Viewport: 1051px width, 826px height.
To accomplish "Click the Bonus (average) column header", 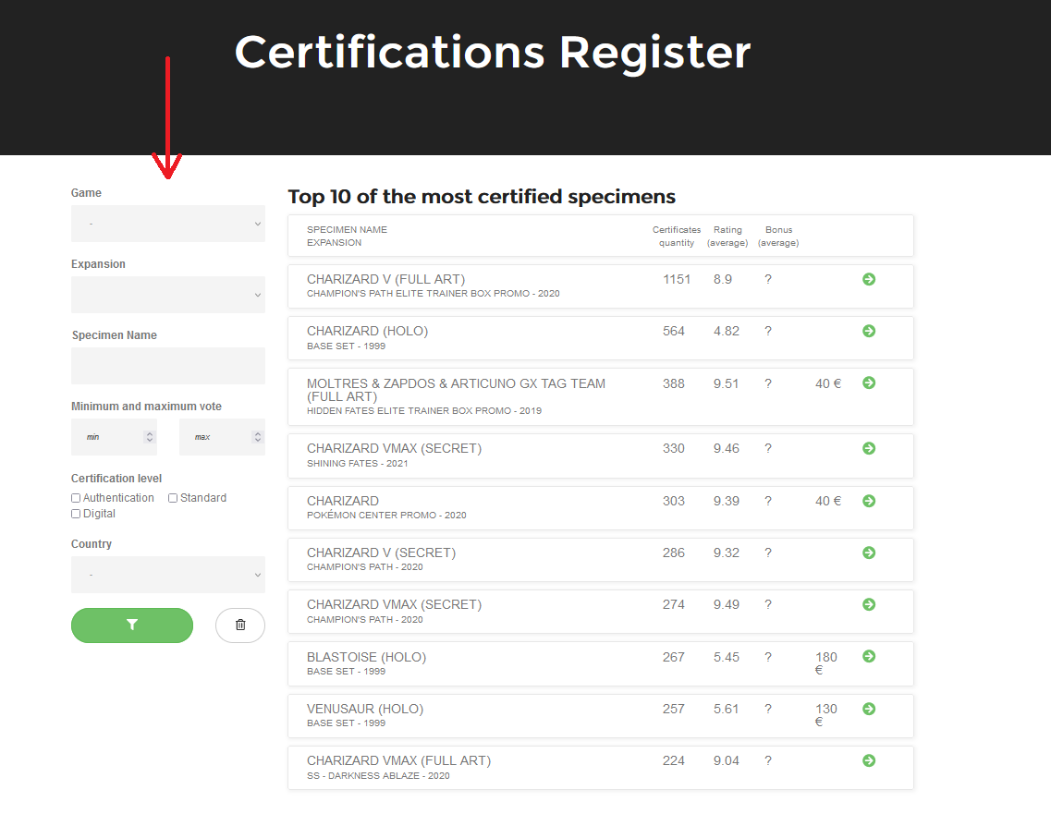I will [x=778, y=236].
